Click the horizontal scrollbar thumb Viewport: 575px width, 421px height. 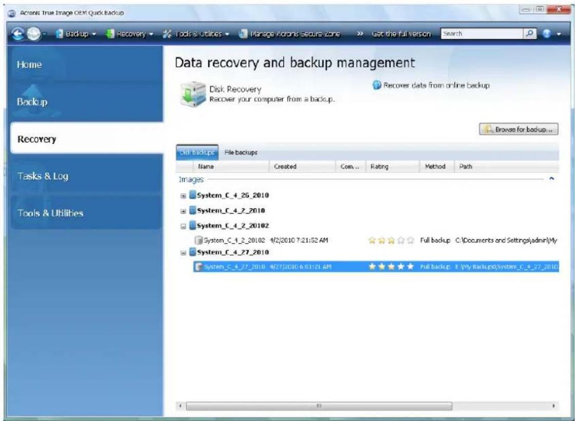[319, 406]
